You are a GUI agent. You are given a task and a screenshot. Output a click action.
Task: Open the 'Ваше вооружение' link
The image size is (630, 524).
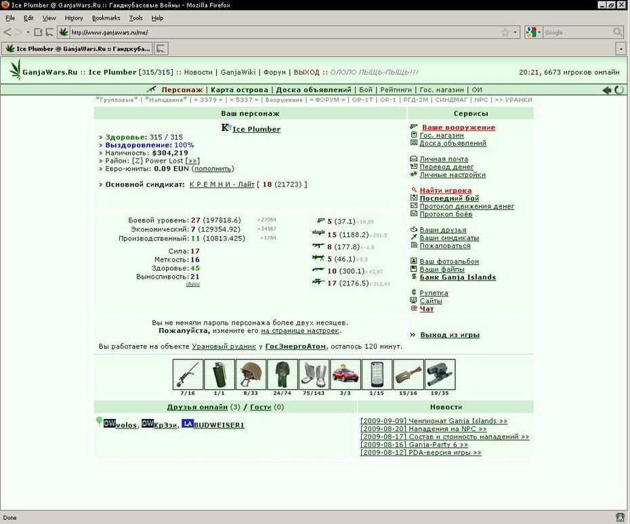[459, 127]
